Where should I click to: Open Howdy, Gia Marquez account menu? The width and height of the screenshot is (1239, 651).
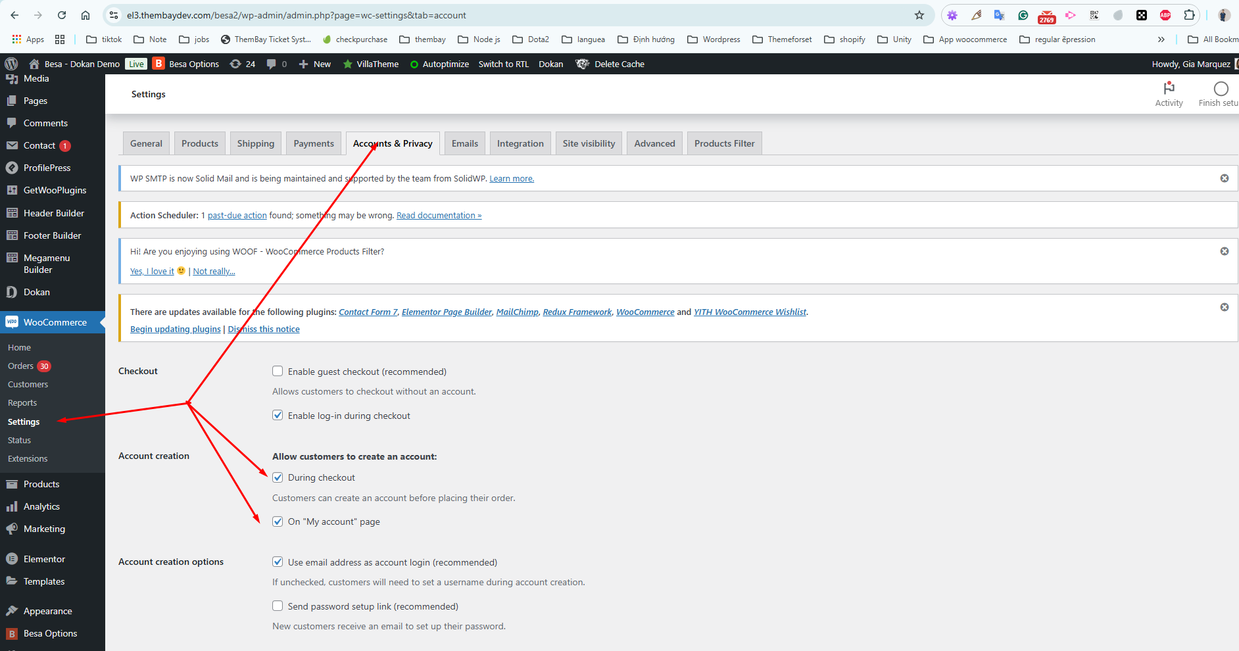pyautogui.click(x=1194, y=64)
